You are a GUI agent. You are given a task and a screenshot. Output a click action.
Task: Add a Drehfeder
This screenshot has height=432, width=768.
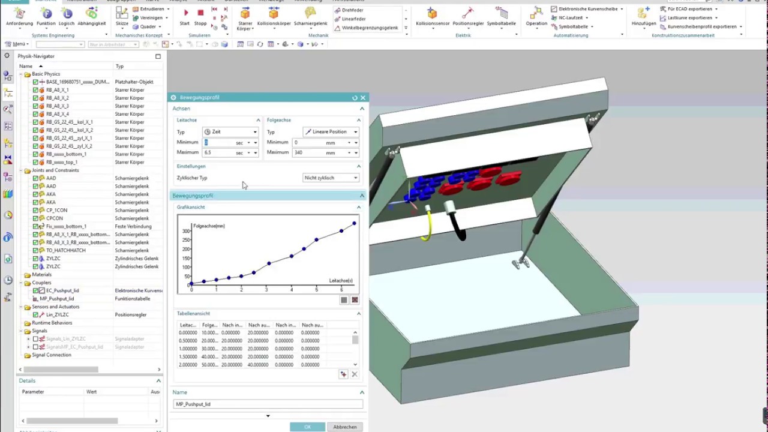tap(349, 10)
